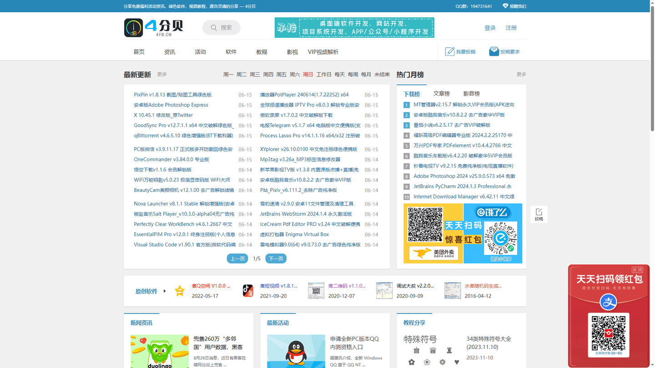Open the 软件 navigation menu
Image resolution: width=655 pixels, height=368 pixels.
pos(231,52)
